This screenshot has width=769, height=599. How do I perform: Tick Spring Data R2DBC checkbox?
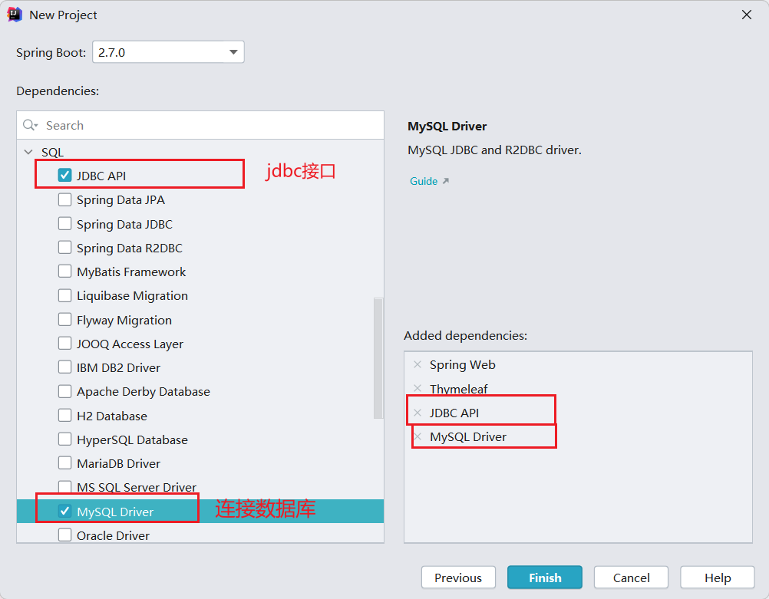tap(64, 248)
